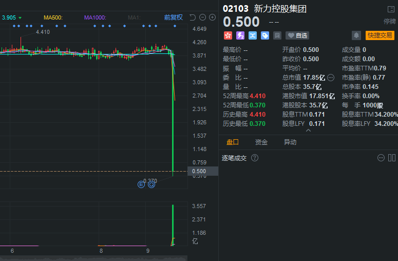Click the month 8 label on time axis

point(101,251)
